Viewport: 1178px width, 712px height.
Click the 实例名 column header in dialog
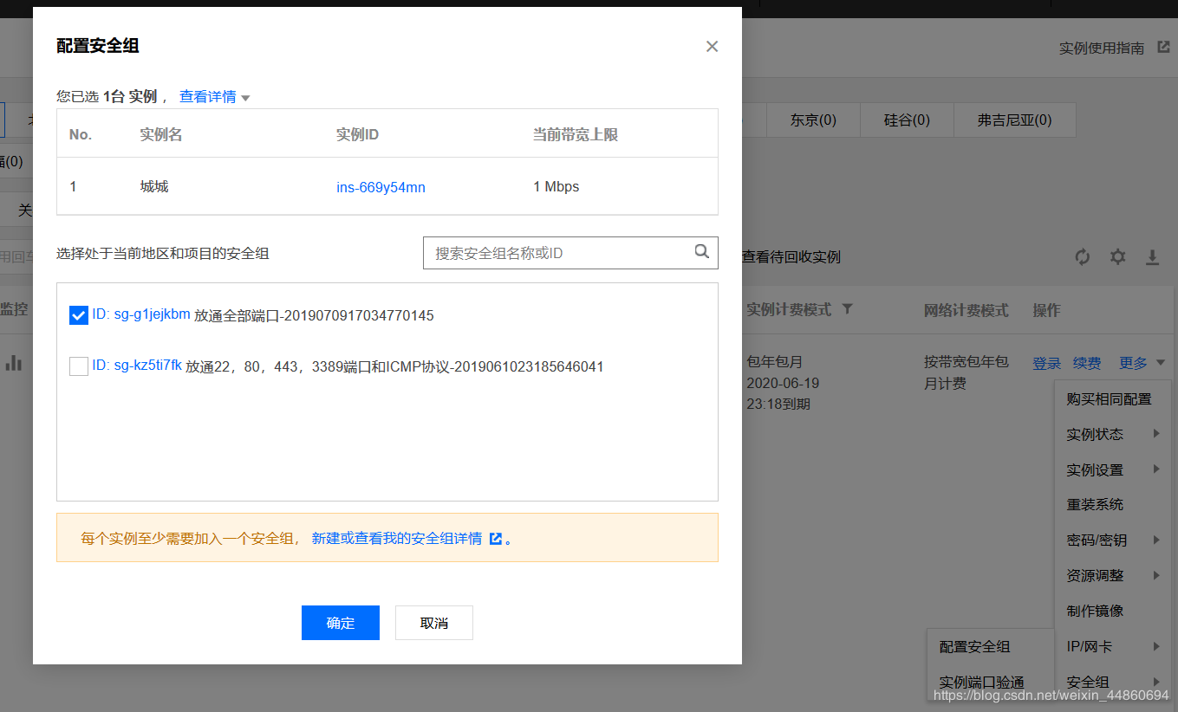point(160,134)
